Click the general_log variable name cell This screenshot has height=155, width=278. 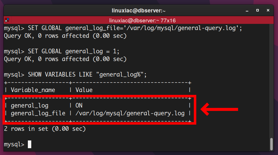pyautogui.click(x=30, y=106)
